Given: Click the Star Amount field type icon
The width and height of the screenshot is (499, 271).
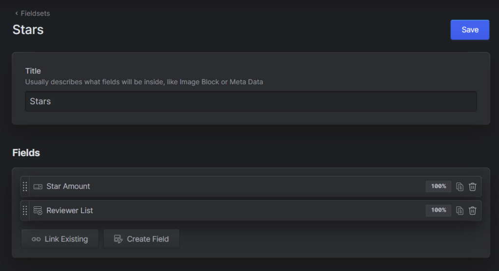Looking at the screenshot, I should 38,186.
